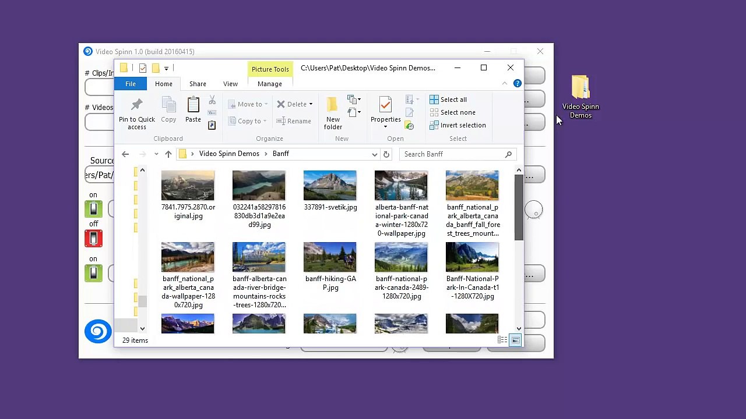Click the Rename button in Organize group
This screenshot has width=746, height=419.
tap(294, 121)
